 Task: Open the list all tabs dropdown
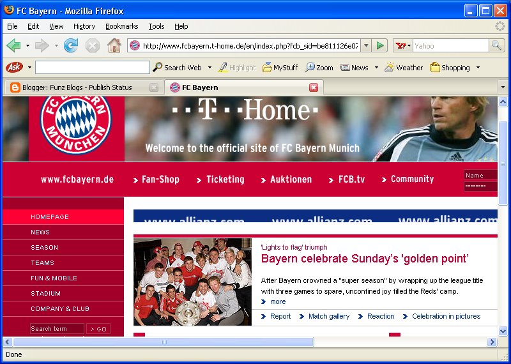tap(503, 87)
